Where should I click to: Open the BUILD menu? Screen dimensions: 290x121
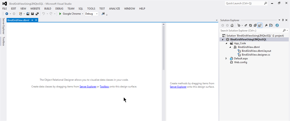48,8
